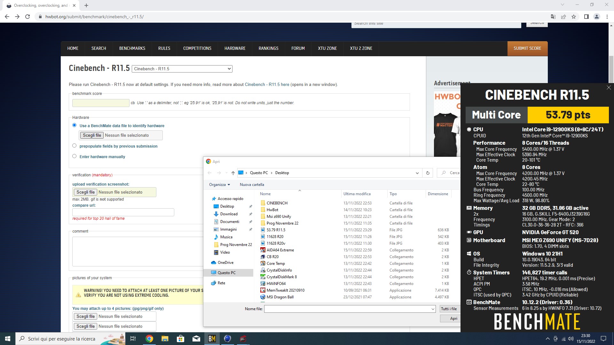Click Apri to open selected file
The width and height of the screenshot is (614, 345).
click(x=450, y=318)
